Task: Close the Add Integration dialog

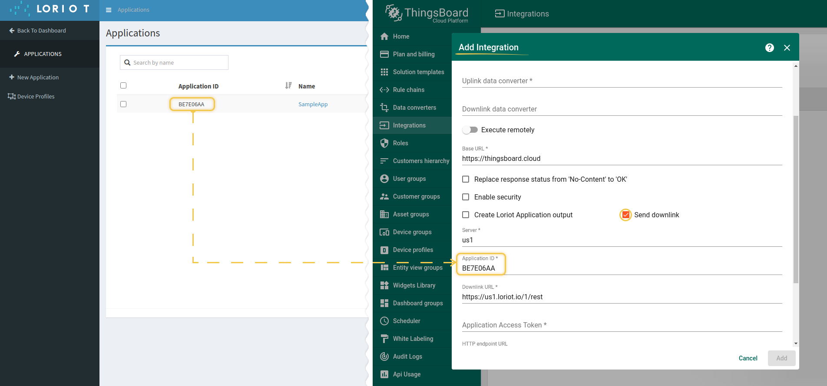Action: [x=787, y=48]
